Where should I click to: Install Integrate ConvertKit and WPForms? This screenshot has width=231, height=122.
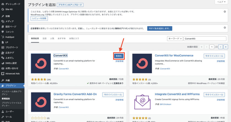[214, 95]
